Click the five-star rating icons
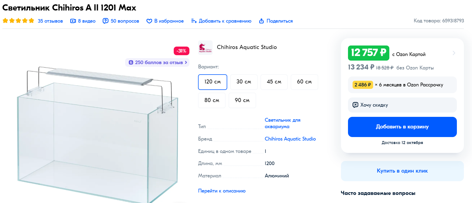 tap(18, 21)
